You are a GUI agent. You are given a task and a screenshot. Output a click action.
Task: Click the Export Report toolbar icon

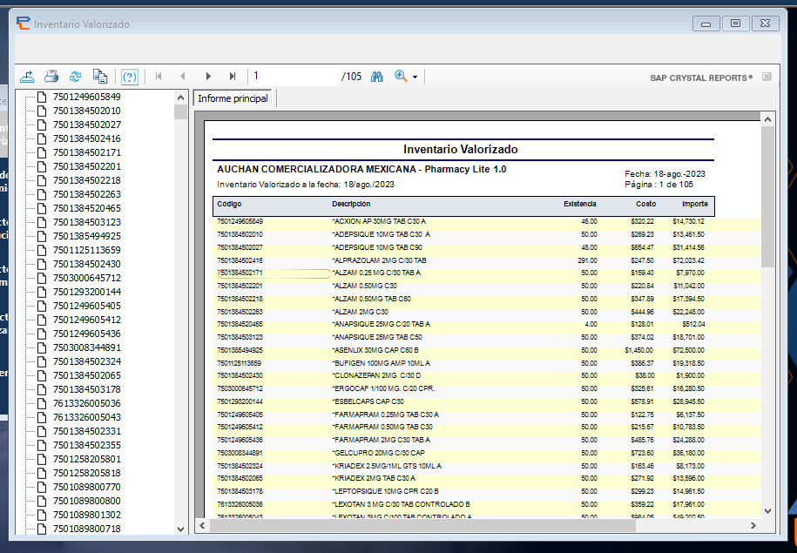coord(27,77)
